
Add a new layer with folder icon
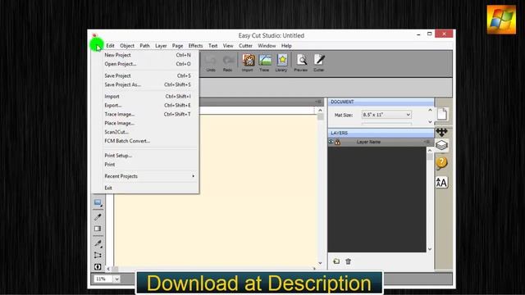click(336, 261)
